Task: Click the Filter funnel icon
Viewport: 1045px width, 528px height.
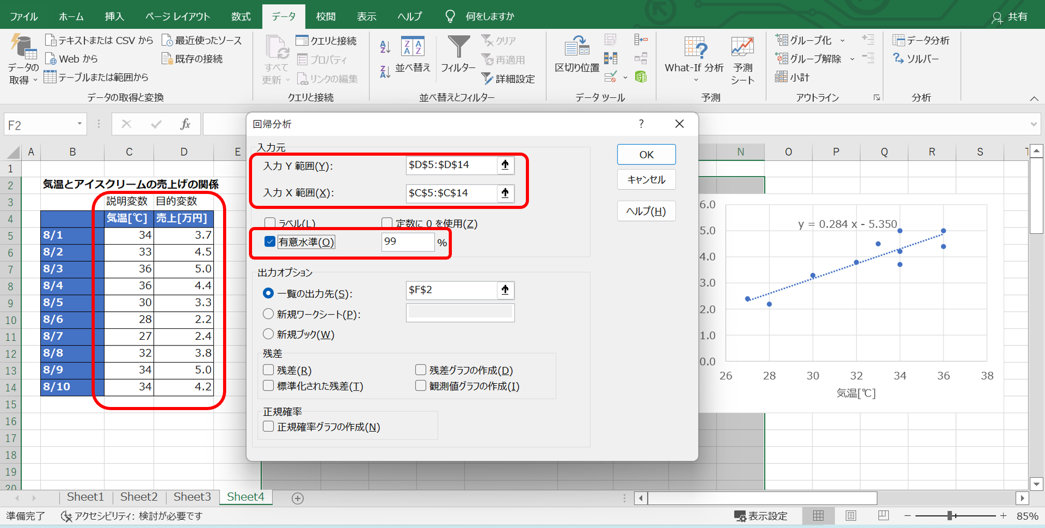Action: point(458,48)
